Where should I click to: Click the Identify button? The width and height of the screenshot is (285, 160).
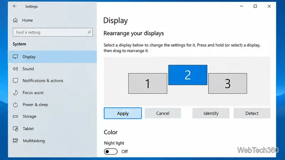tap(211, 113)
